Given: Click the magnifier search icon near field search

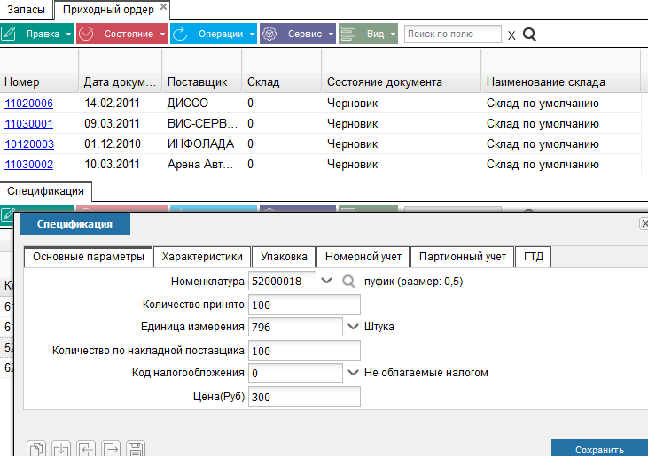Looking at the screenshot, I should click(x=529, y=35).
